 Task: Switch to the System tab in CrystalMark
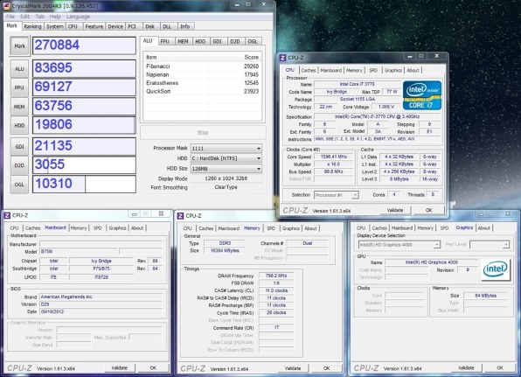[55, 26]
